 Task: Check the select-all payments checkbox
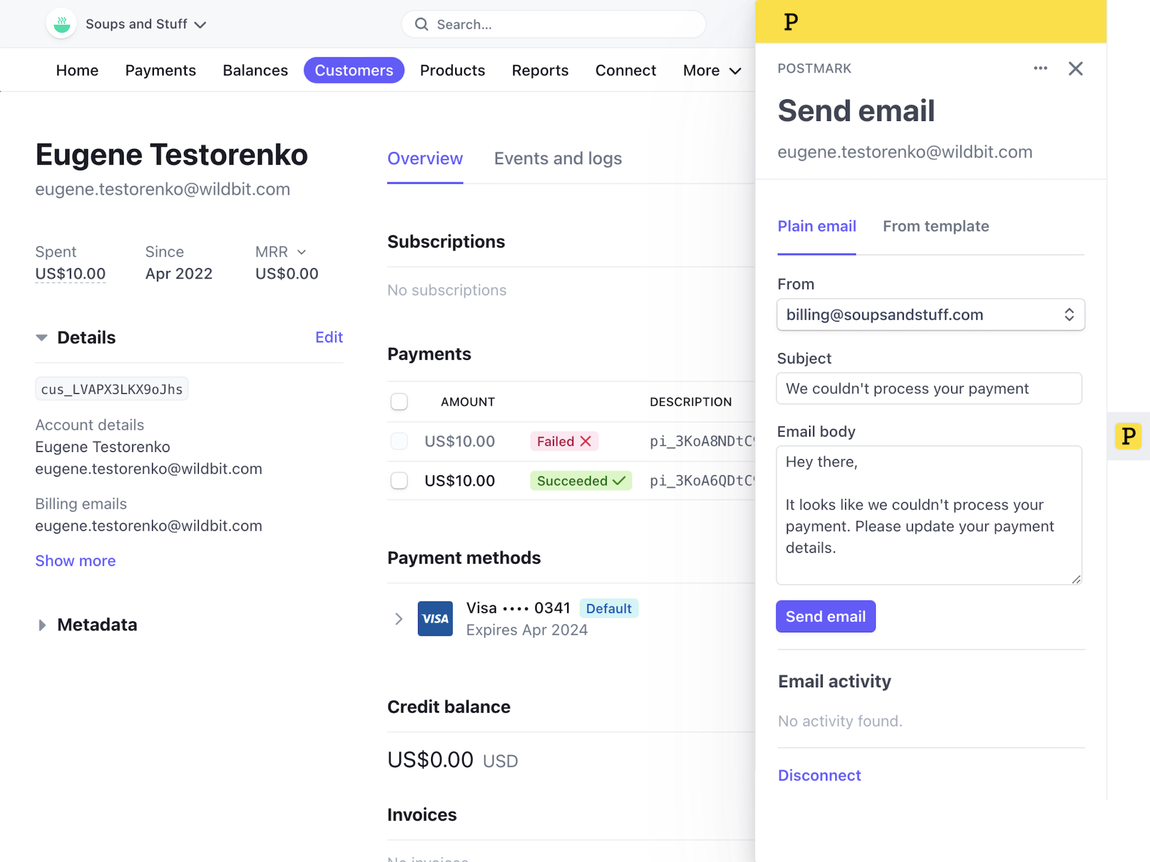399,401
